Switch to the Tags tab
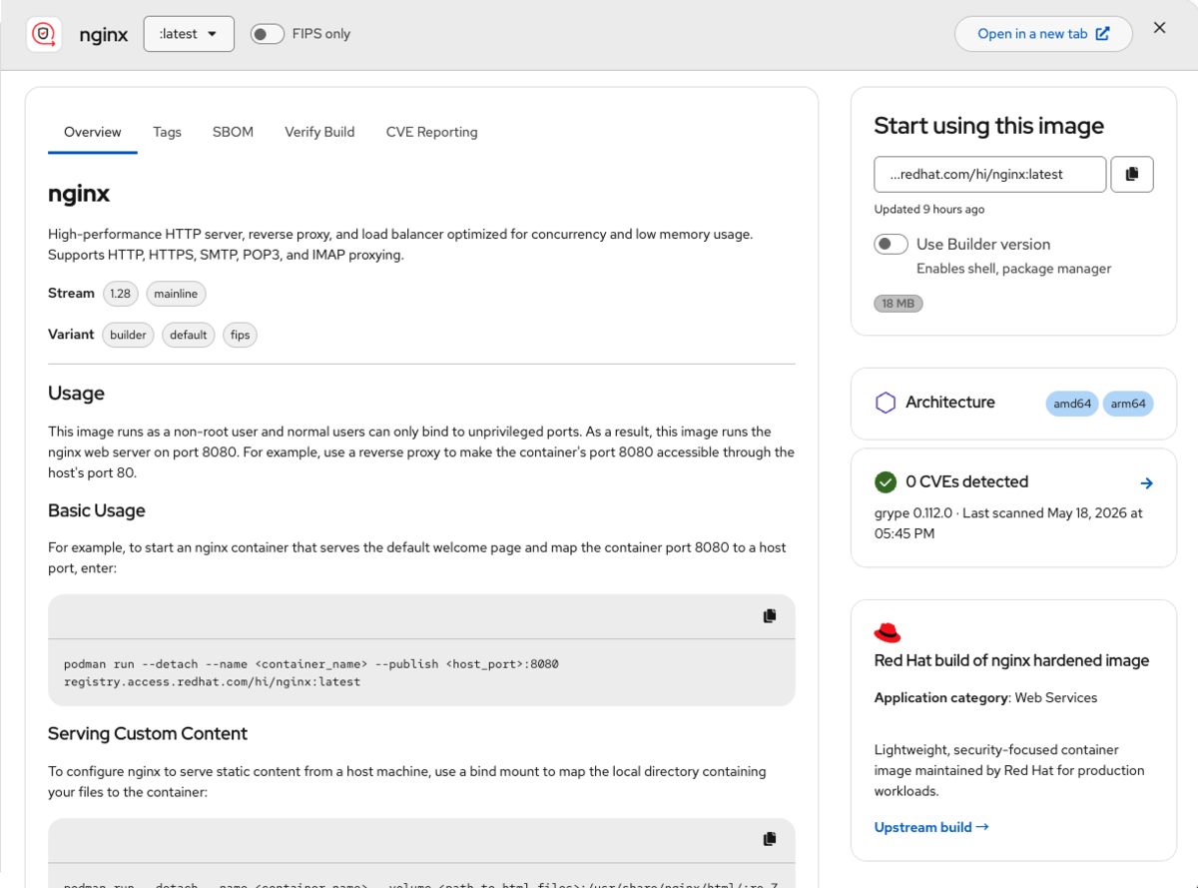1198x888 pixels. (167, 132)
